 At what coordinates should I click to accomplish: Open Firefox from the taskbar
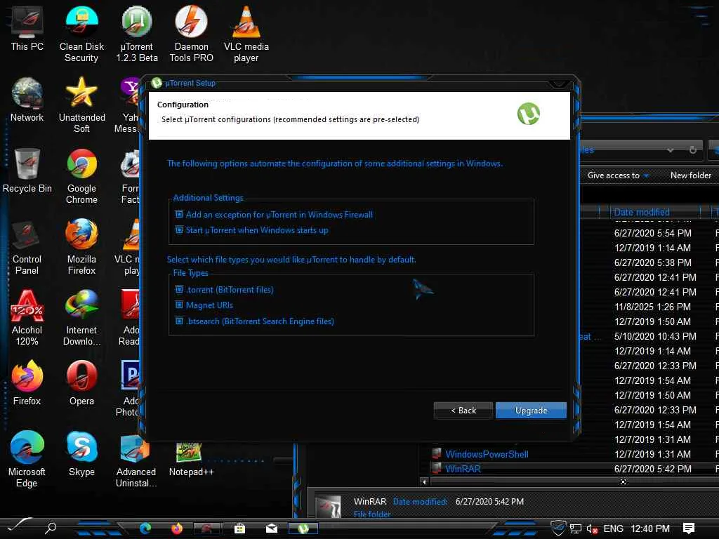[176, 528]
